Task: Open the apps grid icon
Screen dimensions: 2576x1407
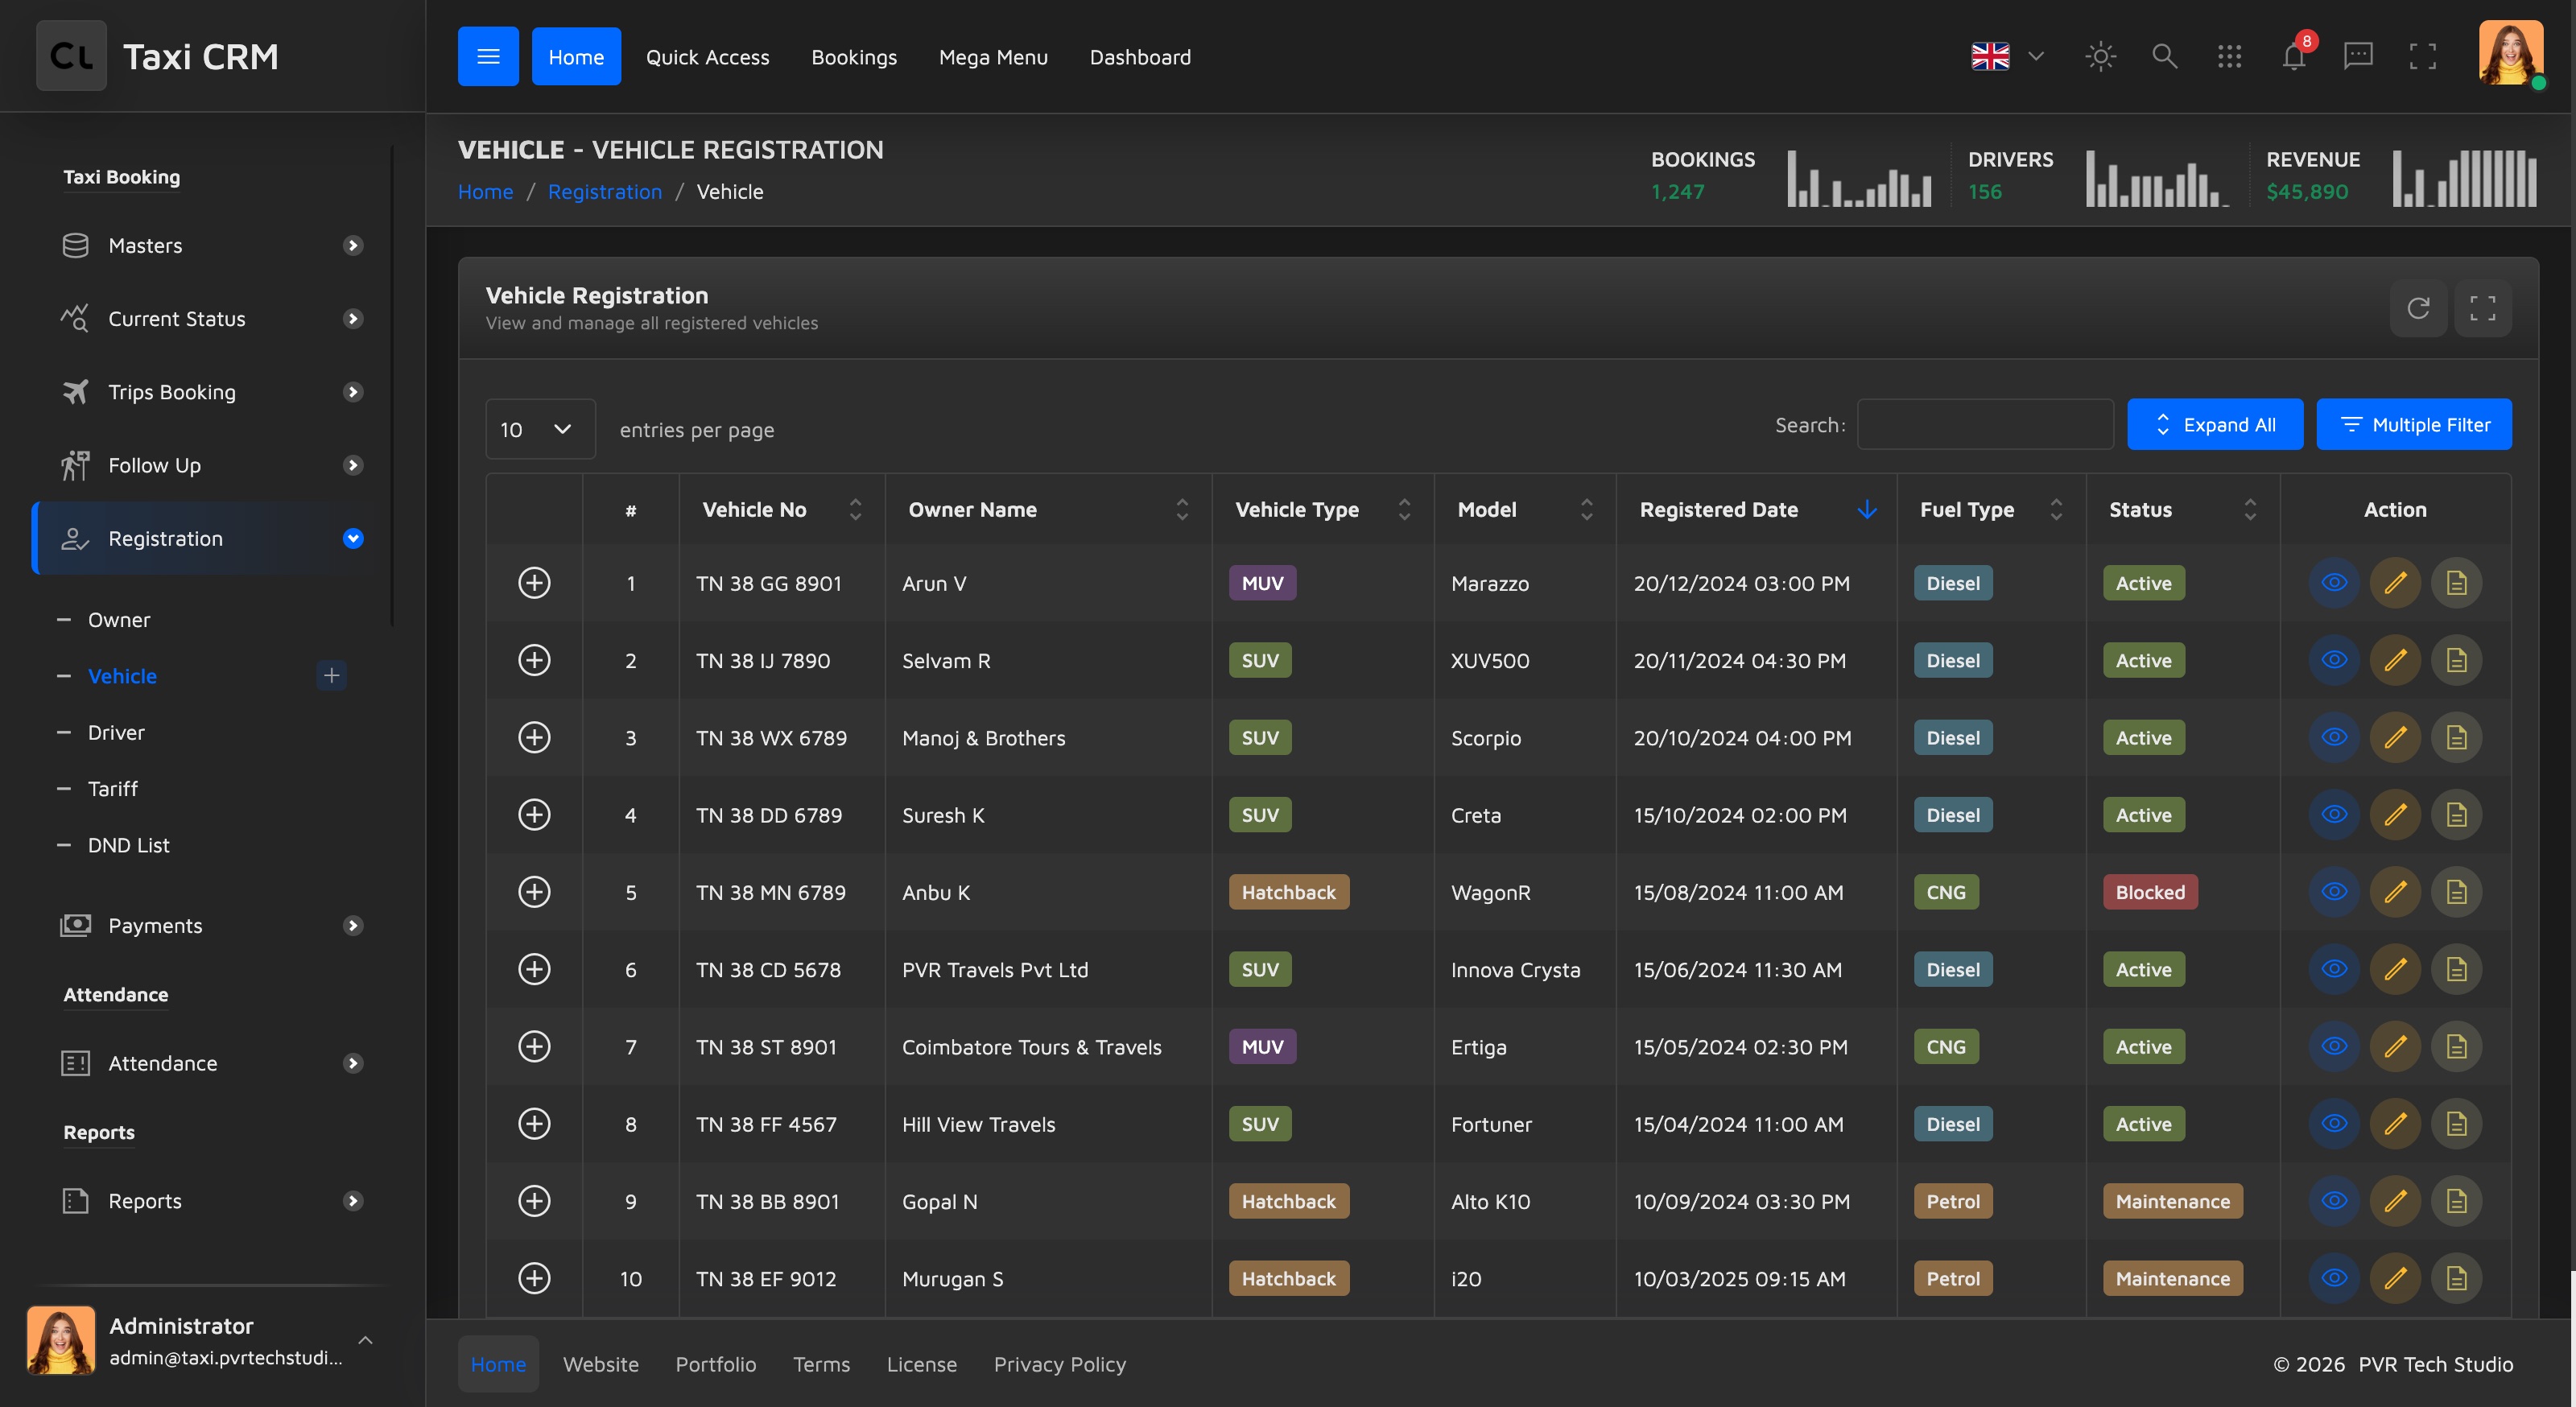Action: coord(2229,56)
